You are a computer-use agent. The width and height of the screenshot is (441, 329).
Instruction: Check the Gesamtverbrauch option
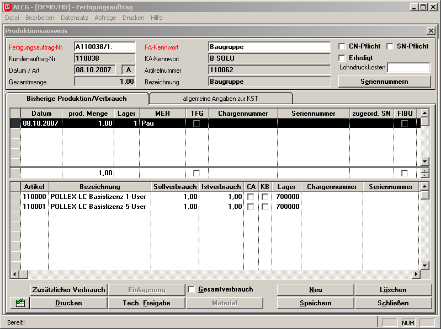192,290
